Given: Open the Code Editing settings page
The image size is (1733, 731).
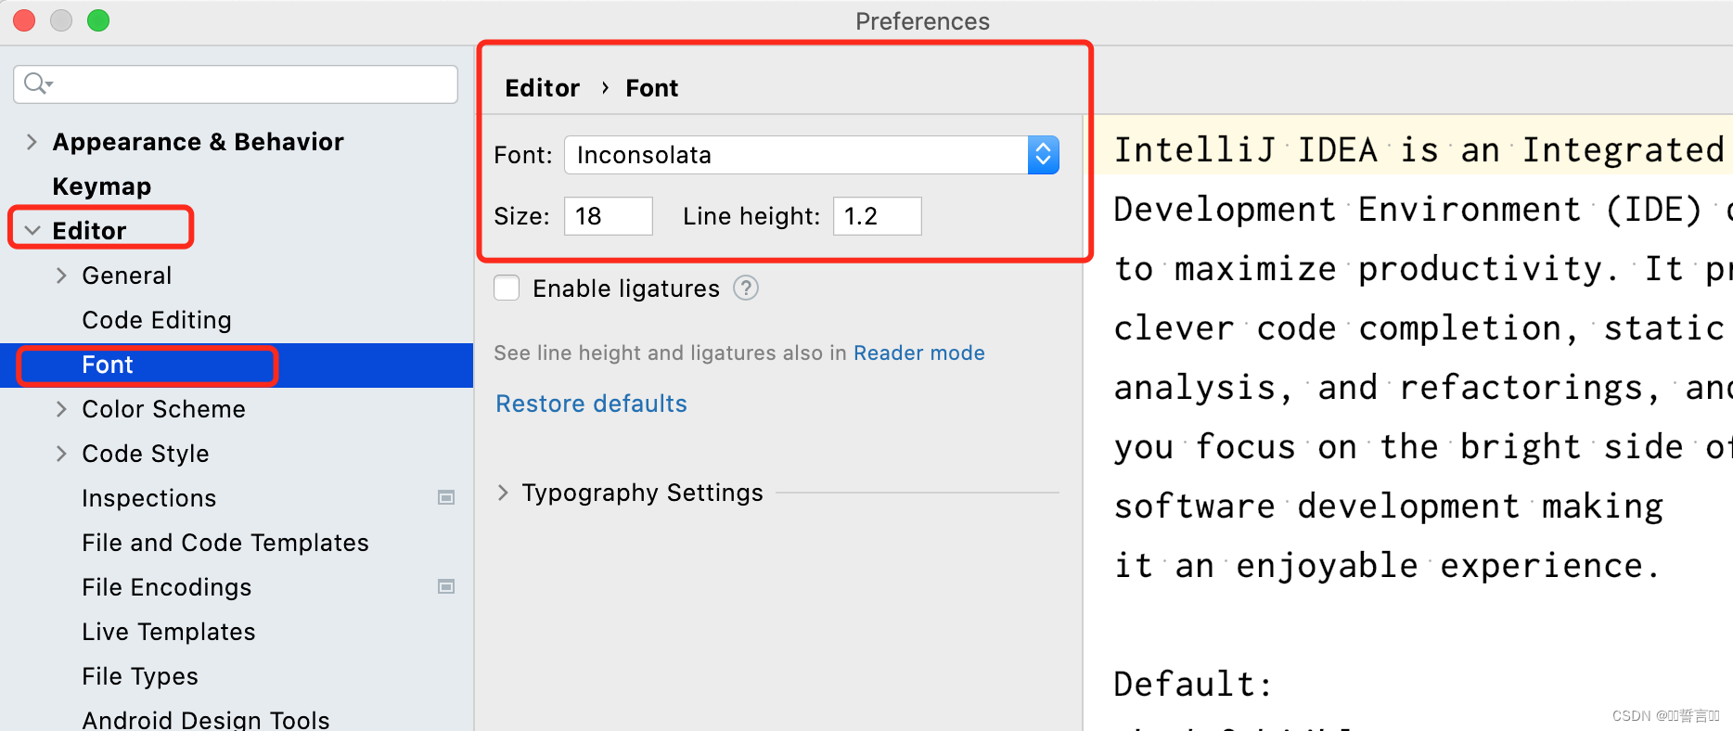Looking at the screenshot, I should pos(157,320).
